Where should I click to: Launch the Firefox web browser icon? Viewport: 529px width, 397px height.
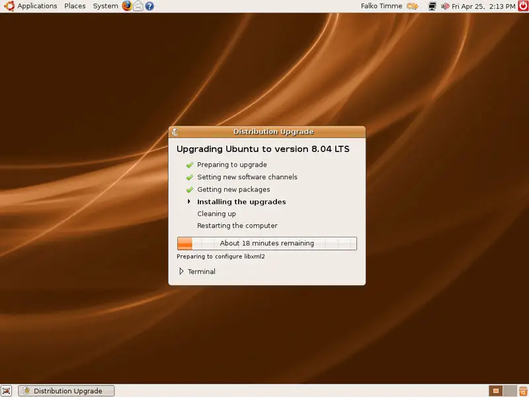(x=127, y=6)
